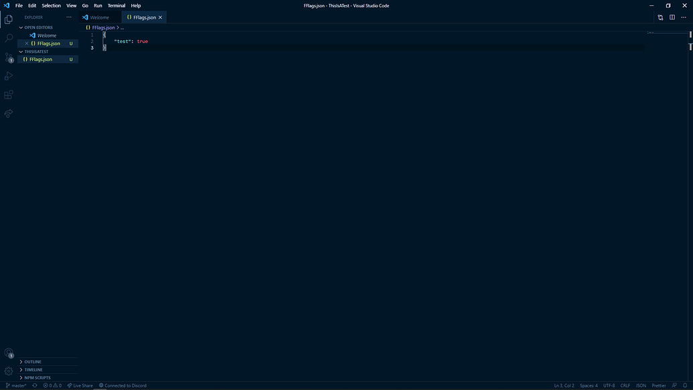Open Changes compare icon in editor toolbar
The image size is (693, 390).
click(x=660, y=17)
